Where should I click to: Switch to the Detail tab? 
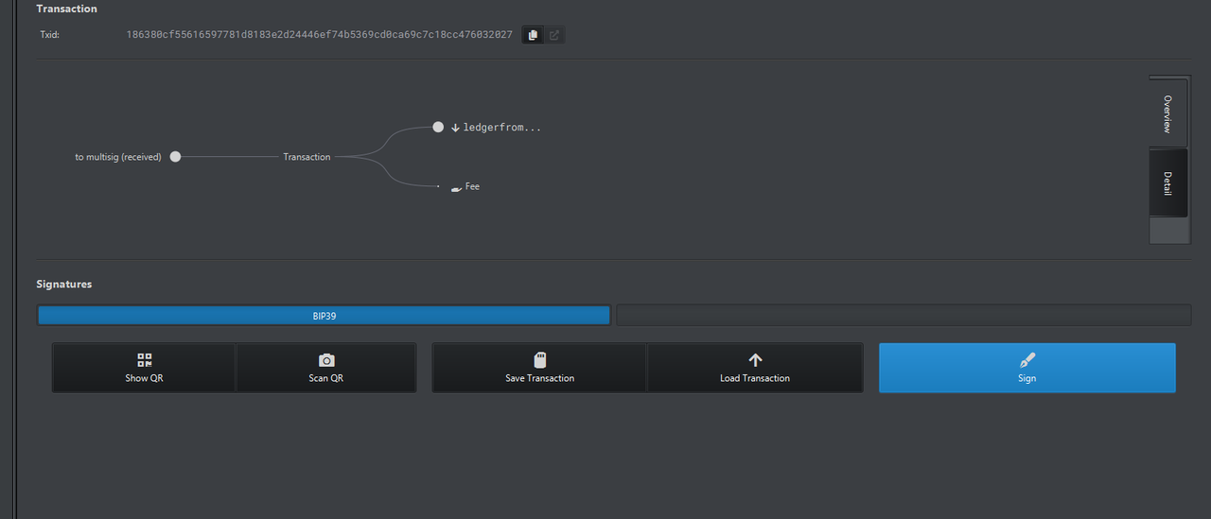[x=1168, y=183]
